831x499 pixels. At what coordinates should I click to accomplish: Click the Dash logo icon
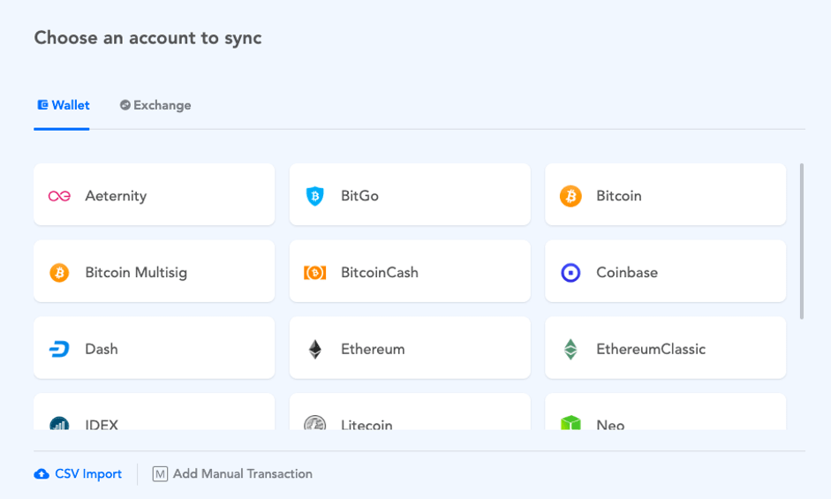pos(59,349)
